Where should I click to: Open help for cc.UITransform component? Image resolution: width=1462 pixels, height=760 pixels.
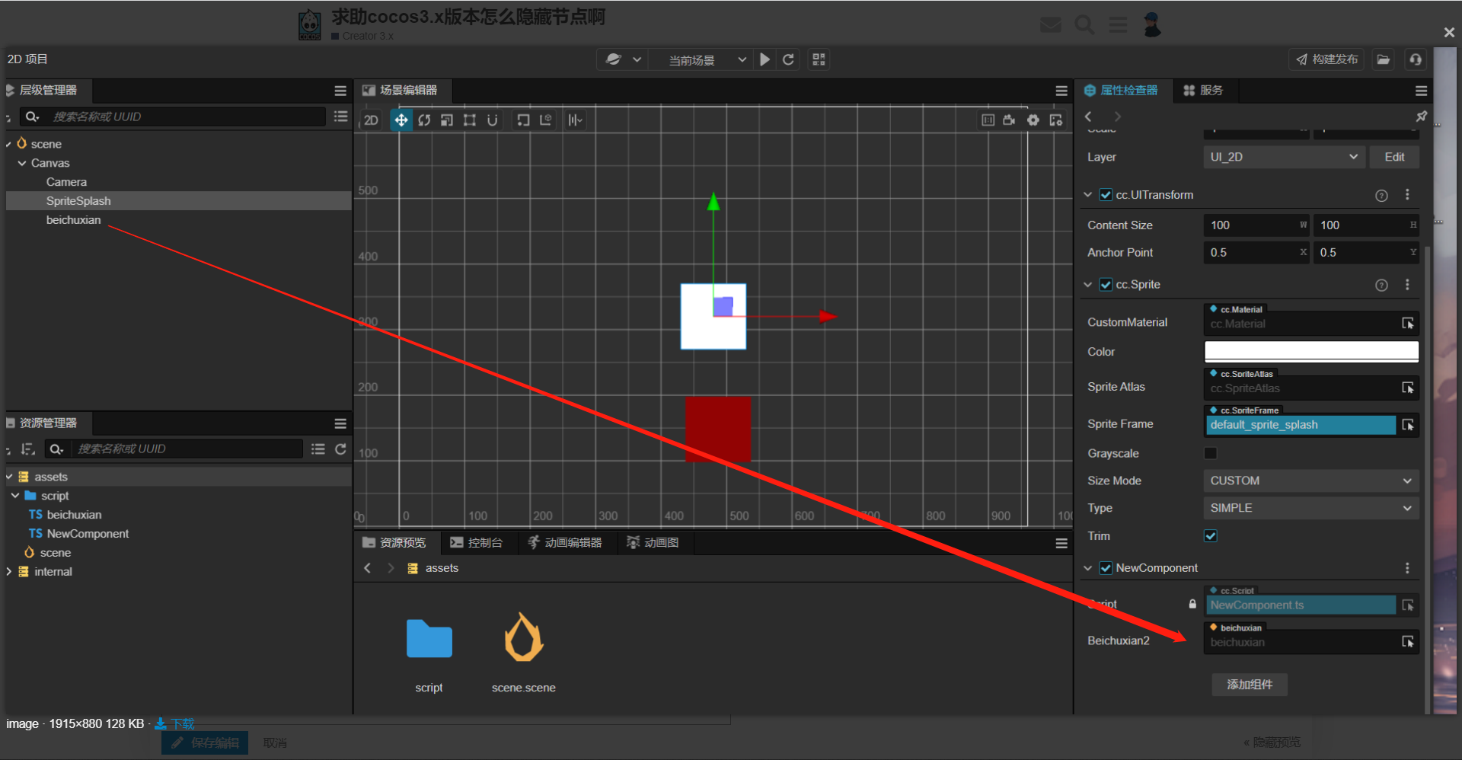coord(1381,196)
